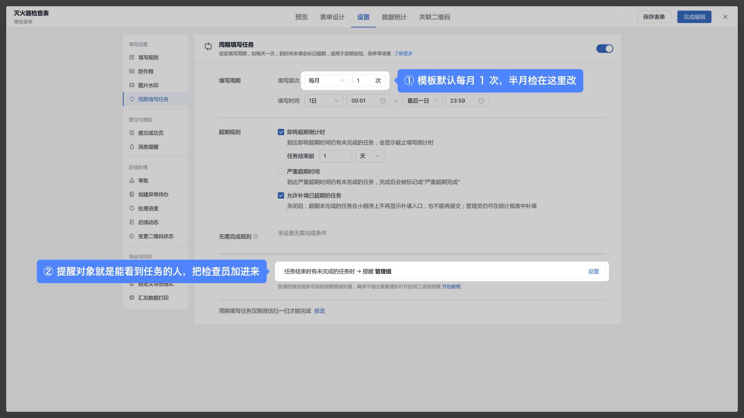Open 汇总数据打印 sidebar item
Image resolution: width=744 pixels, height=418 pixels.
pos(155,298)
